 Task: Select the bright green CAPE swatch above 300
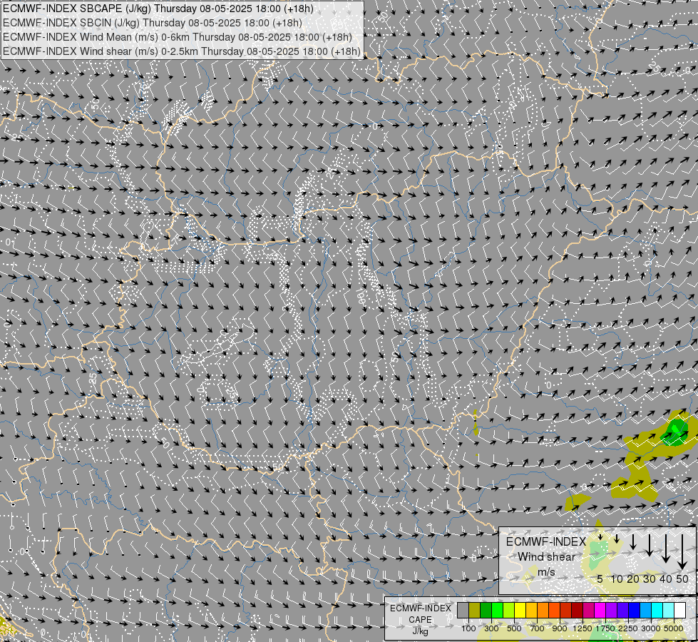point(497,611)
